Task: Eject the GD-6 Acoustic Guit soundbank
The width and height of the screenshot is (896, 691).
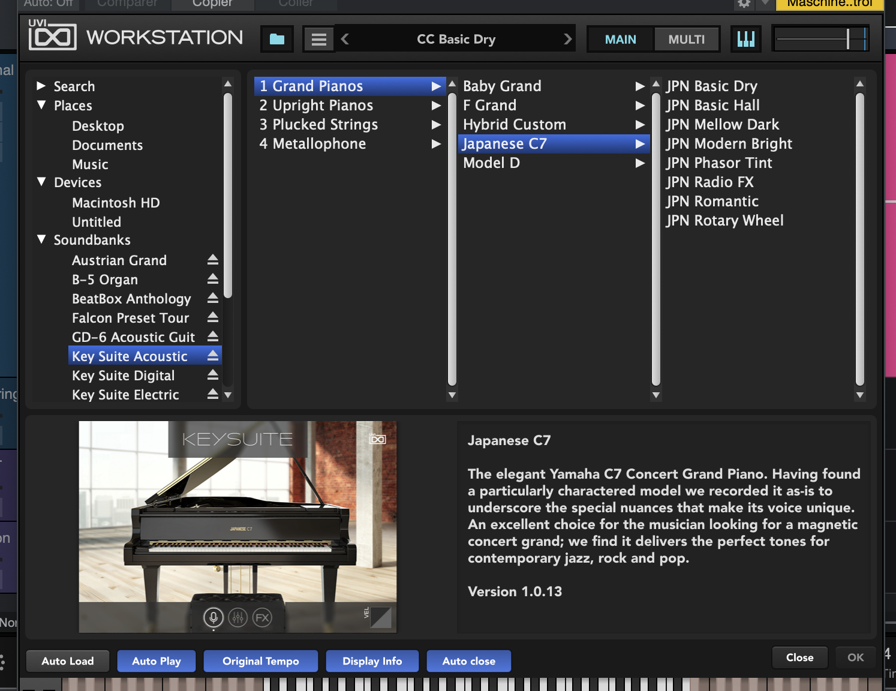Action: coord(213,337)
